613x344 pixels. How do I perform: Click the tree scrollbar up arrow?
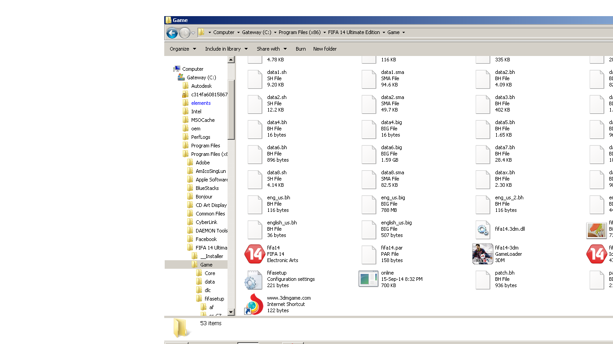(231, 60)
